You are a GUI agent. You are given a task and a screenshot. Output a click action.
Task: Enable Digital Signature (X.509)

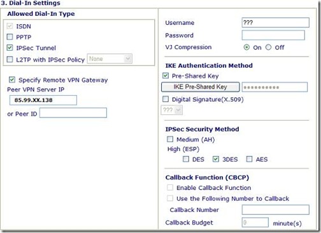click(x=166, y=99)
